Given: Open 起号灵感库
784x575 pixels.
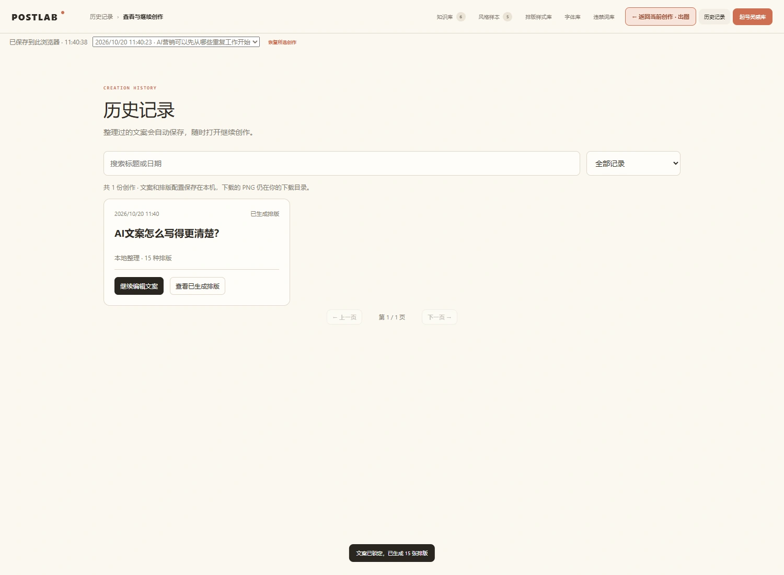Looking at the screenshot, I should tap(752, 17).
